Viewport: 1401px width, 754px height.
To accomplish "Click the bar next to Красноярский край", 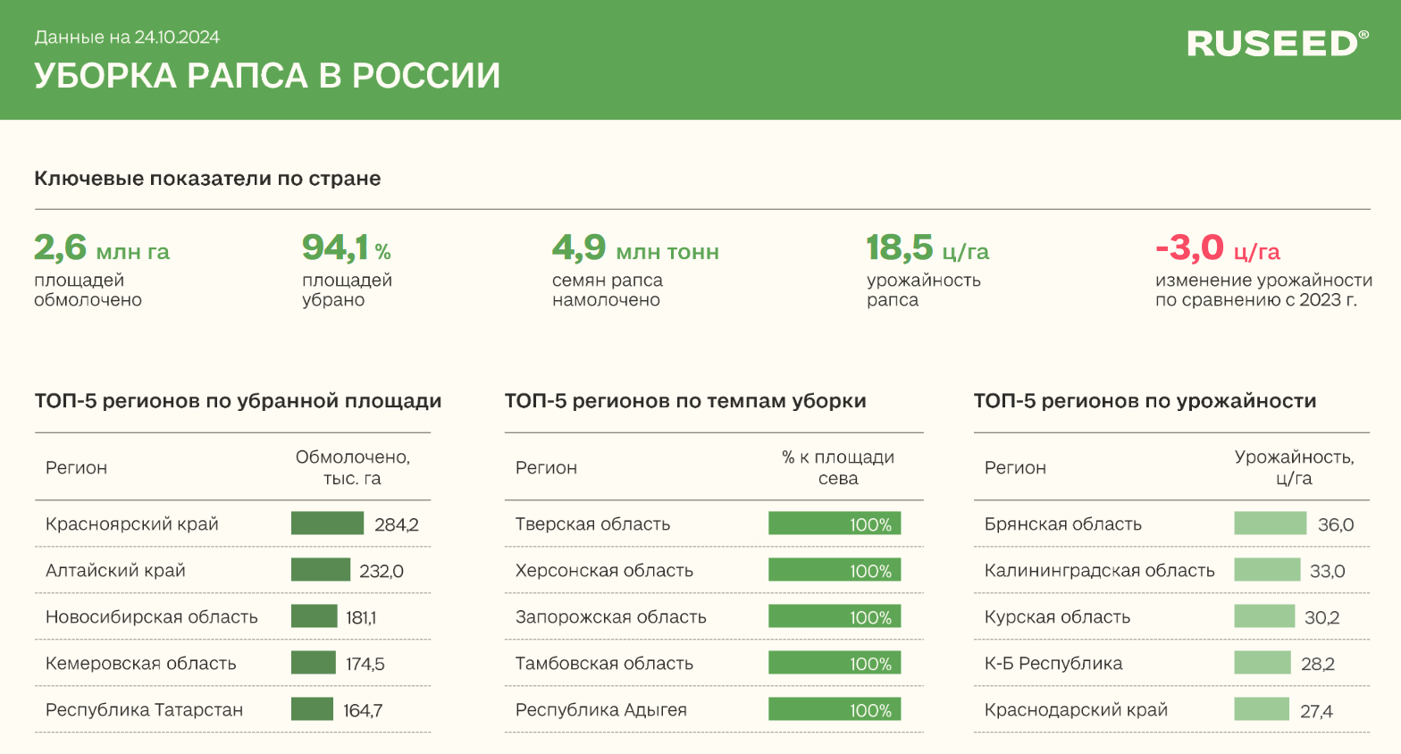I will click(x=327, y=524).
